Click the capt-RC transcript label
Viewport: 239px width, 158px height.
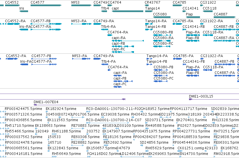[119, 49]
